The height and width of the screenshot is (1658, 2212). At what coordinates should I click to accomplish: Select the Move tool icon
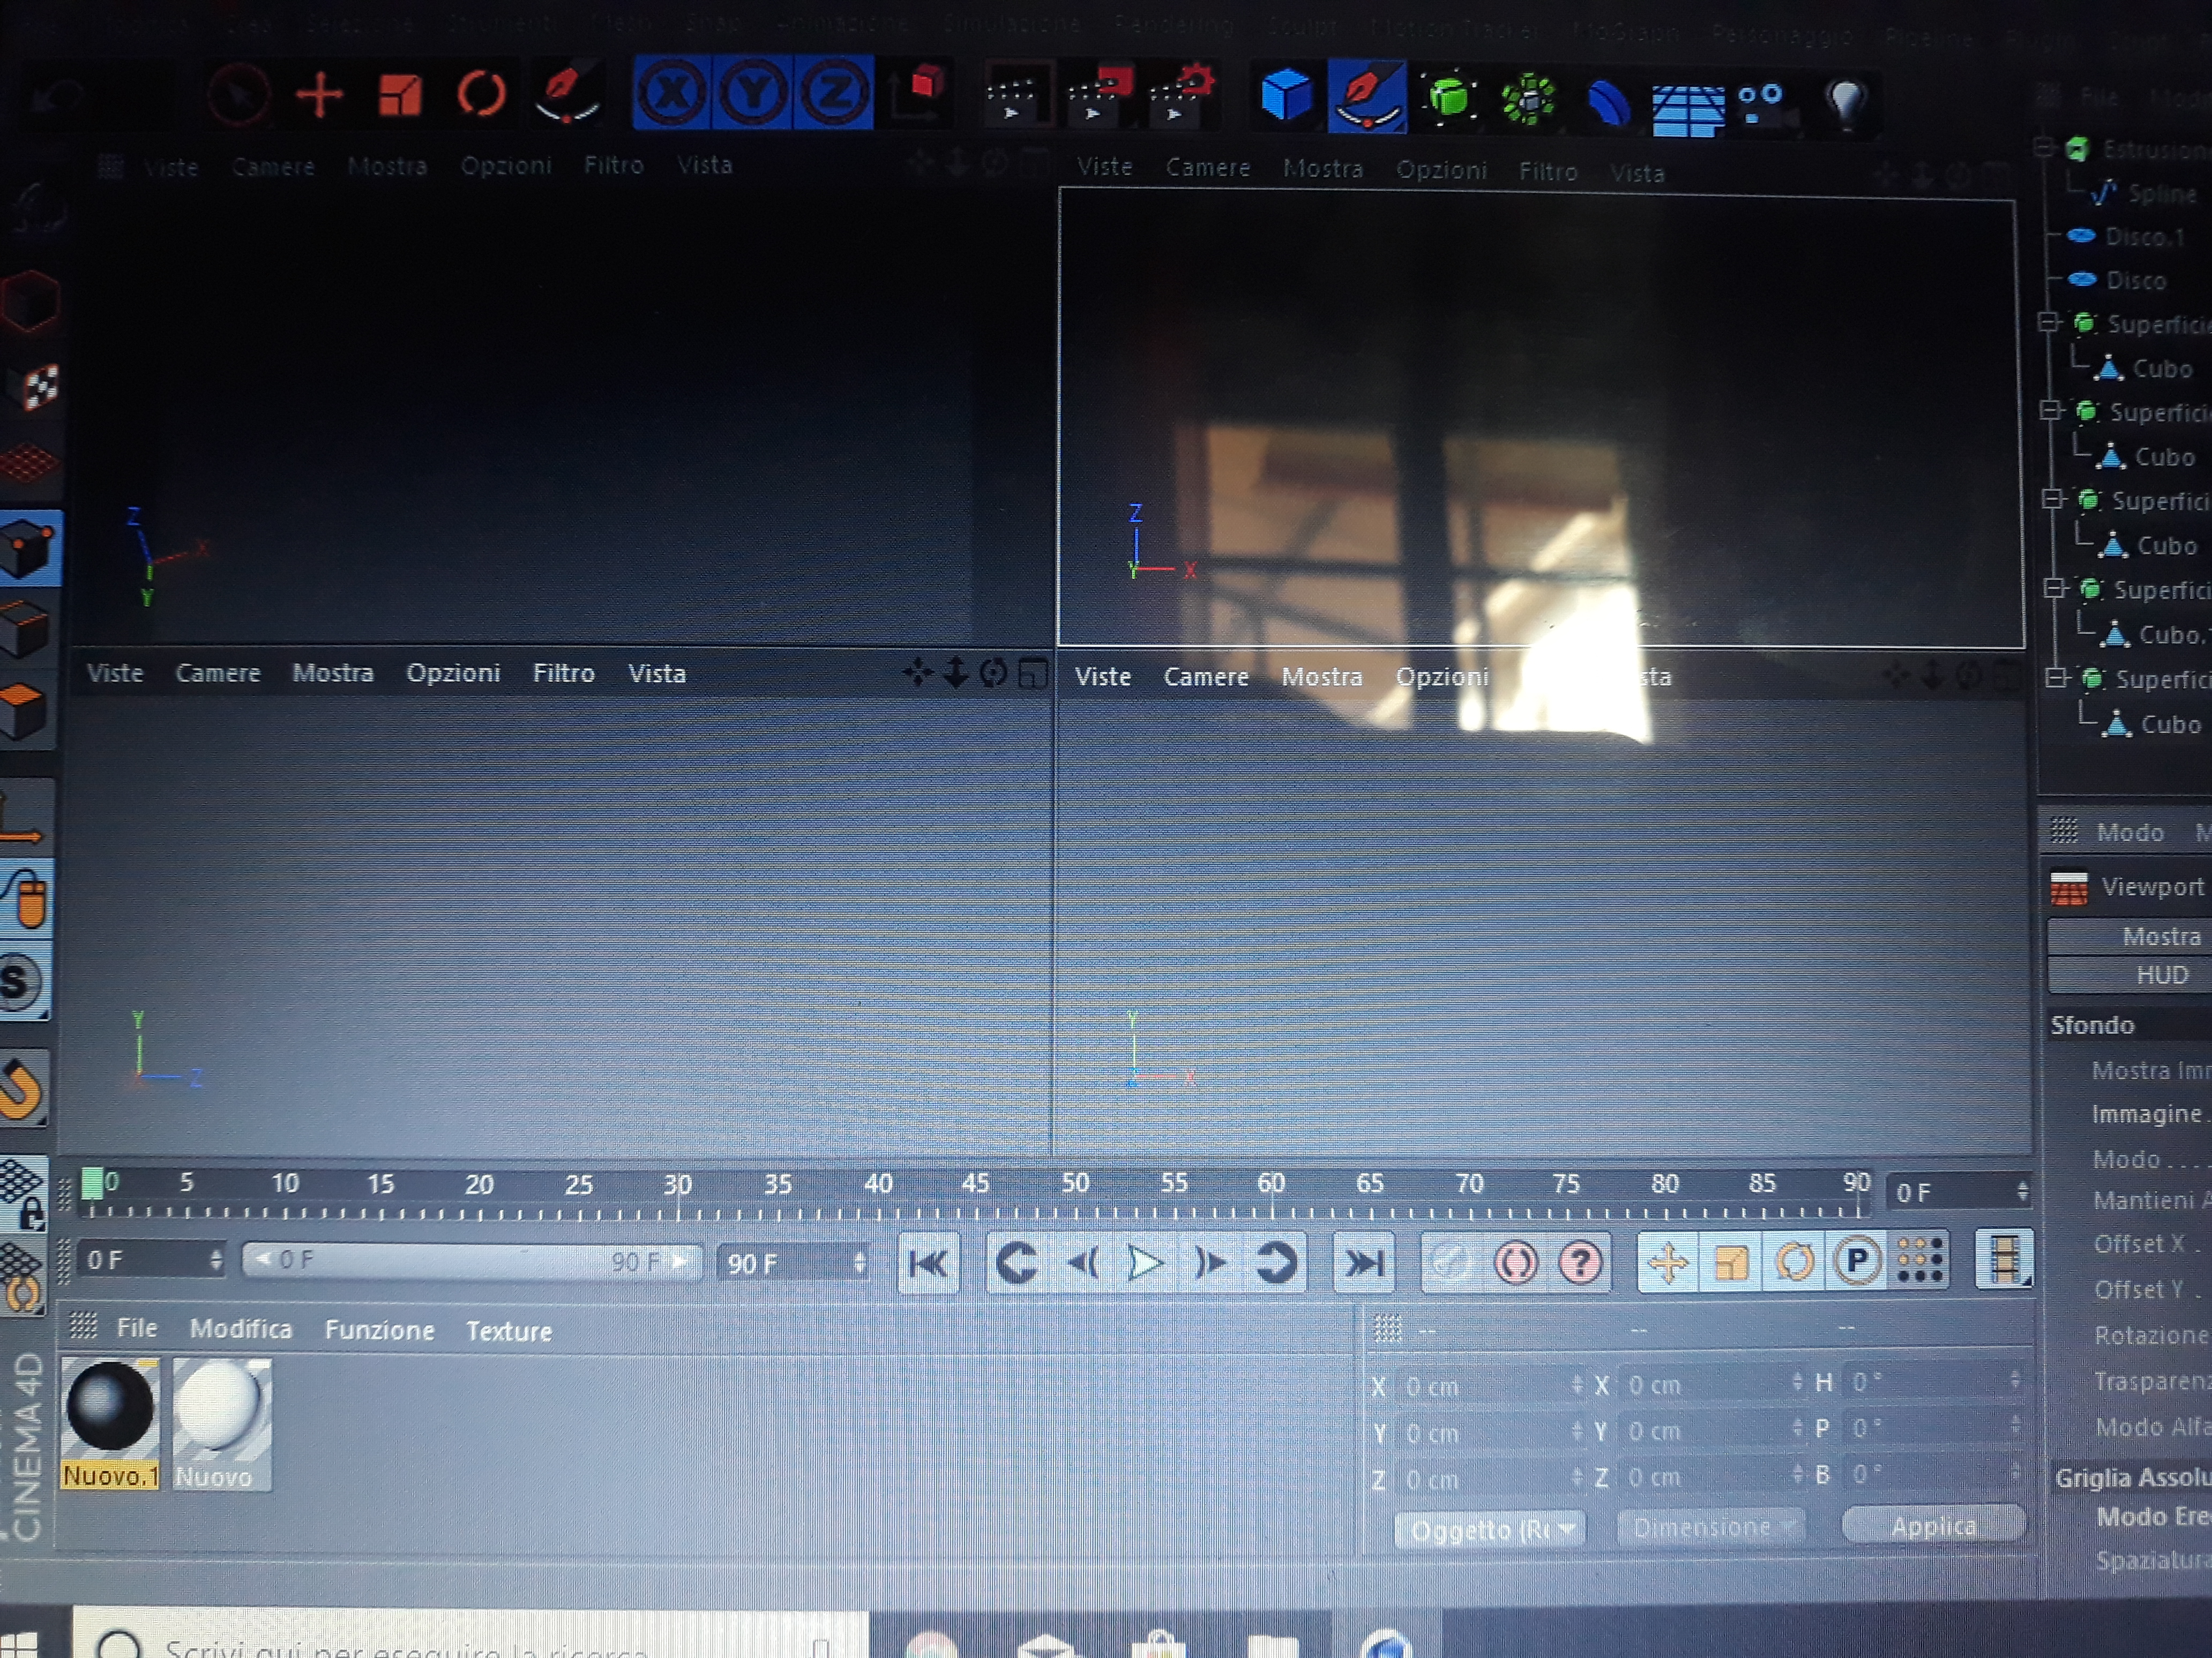320,96
